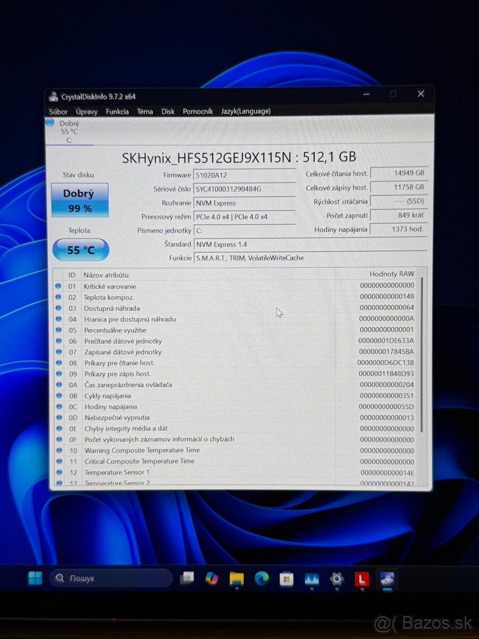
Task: Select the C: drive indicator showing Dobrý 55 °C
Action: pyautogui.click(x=69, y=130)
